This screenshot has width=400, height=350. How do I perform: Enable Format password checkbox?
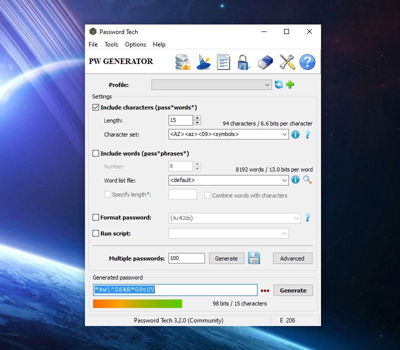click(95, 217)
